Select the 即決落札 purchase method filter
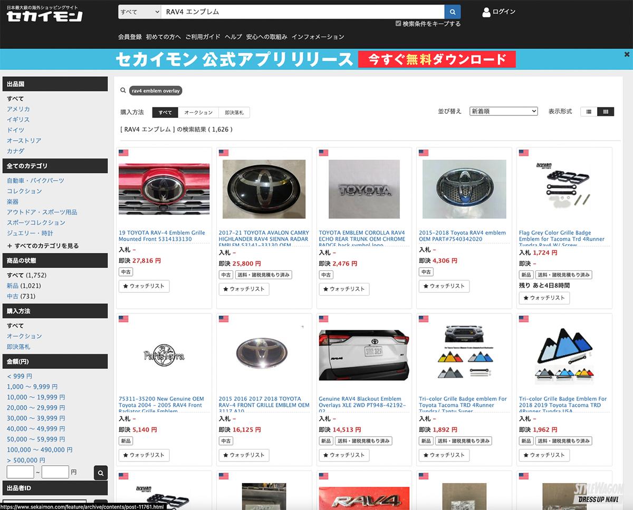 click(x=234, y=113)
